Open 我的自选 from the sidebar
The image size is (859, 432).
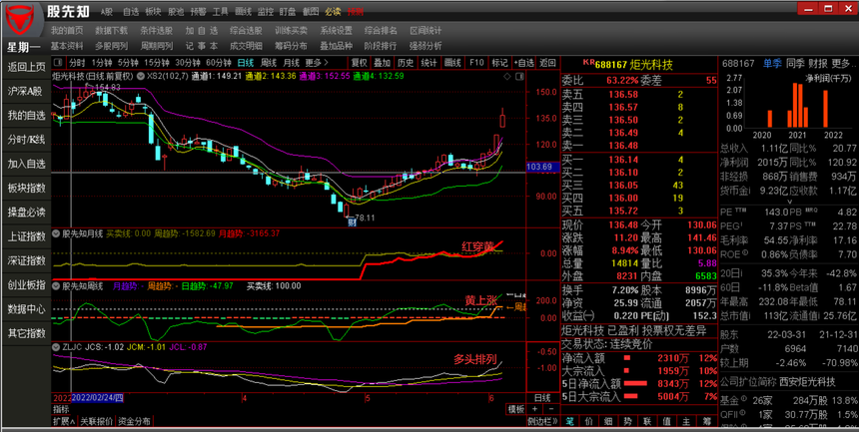pyautogui.click(x=26, y=116)
